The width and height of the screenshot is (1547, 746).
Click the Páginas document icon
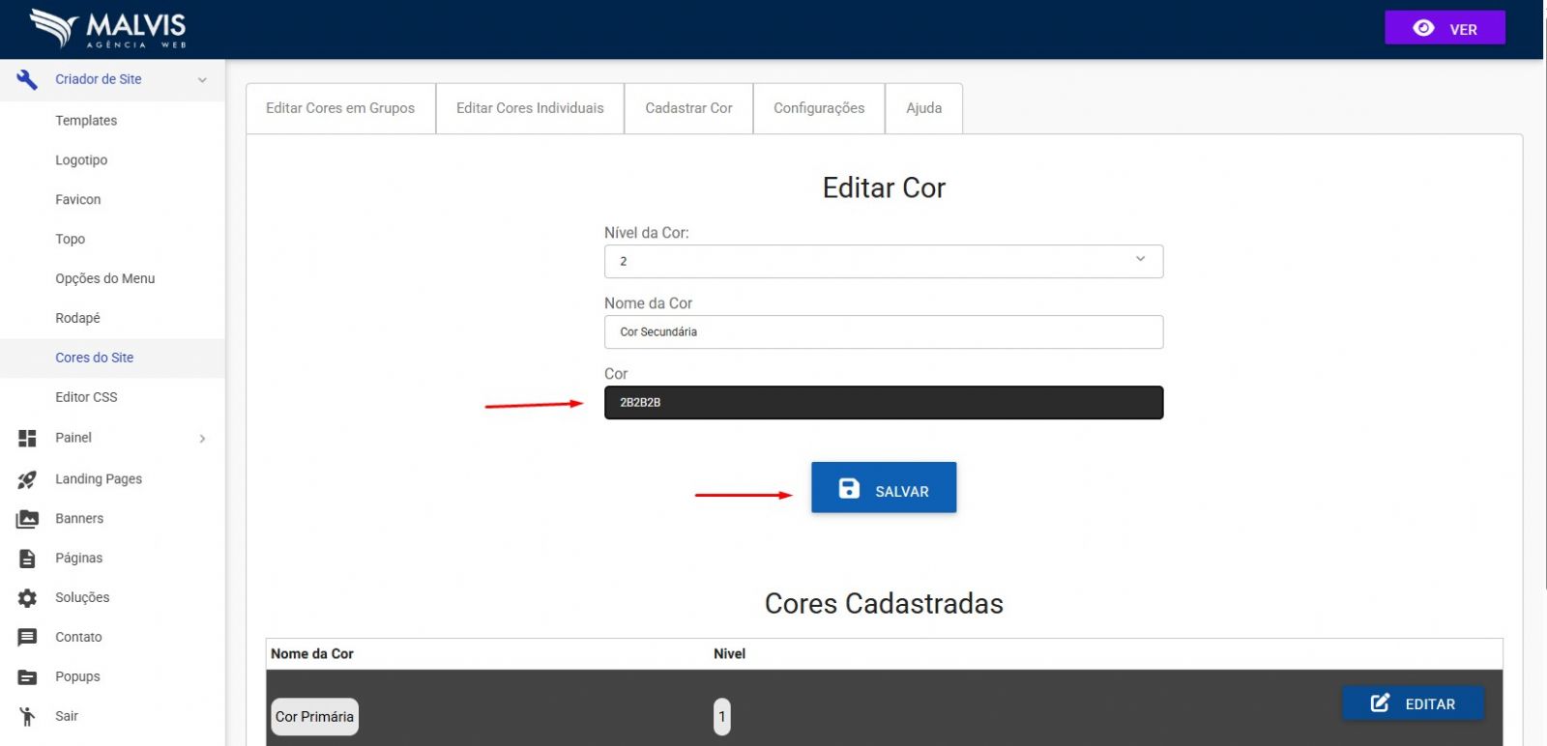click(27, 559)
